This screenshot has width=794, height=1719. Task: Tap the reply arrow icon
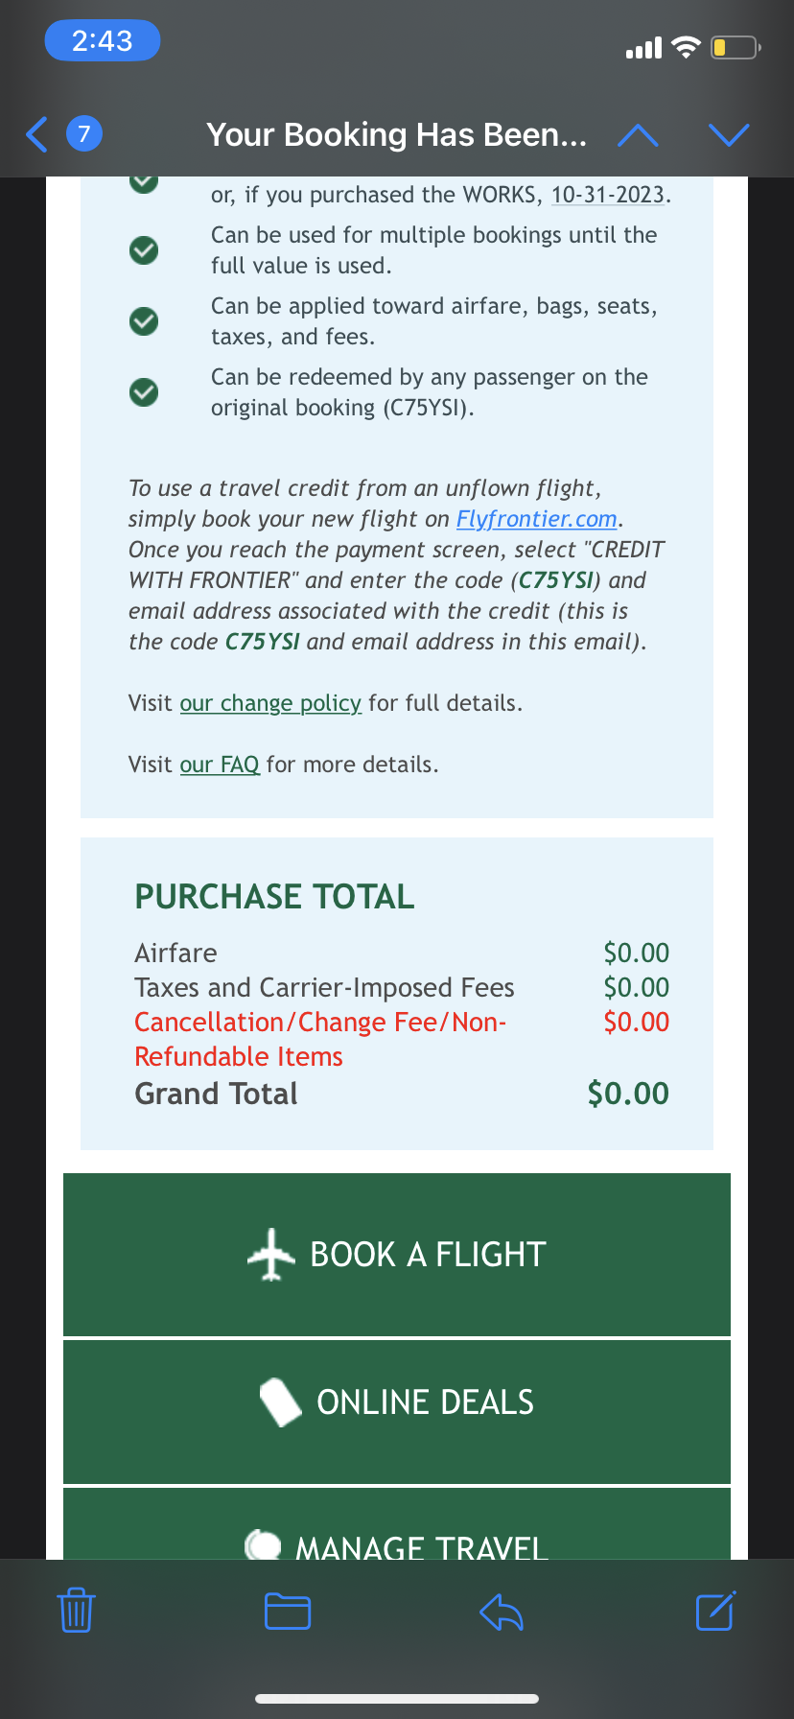tap(501, 1612)
